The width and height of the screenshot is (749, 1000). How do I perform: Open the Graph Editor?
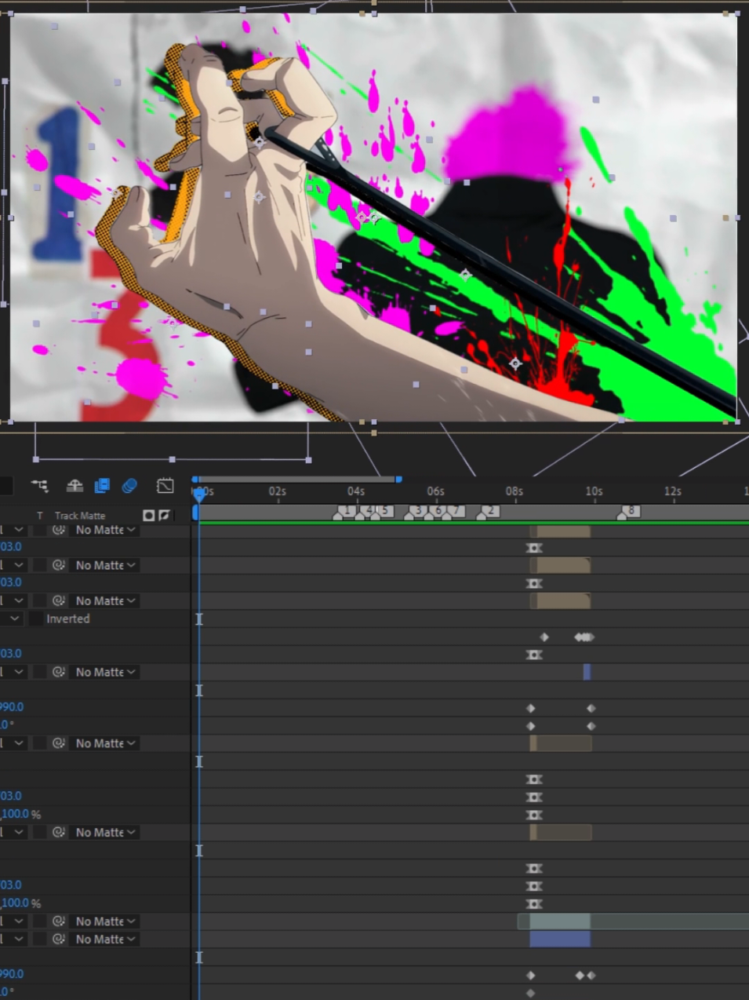(x=165, y=486)
